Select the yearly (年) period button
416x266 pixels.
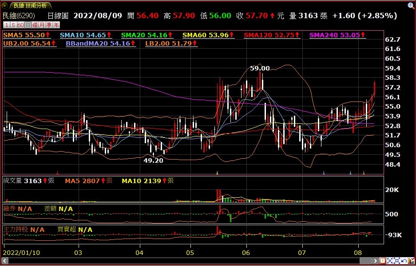(x=56, y=25)
